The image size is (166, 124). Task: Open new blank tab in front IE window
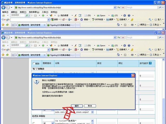78,55
